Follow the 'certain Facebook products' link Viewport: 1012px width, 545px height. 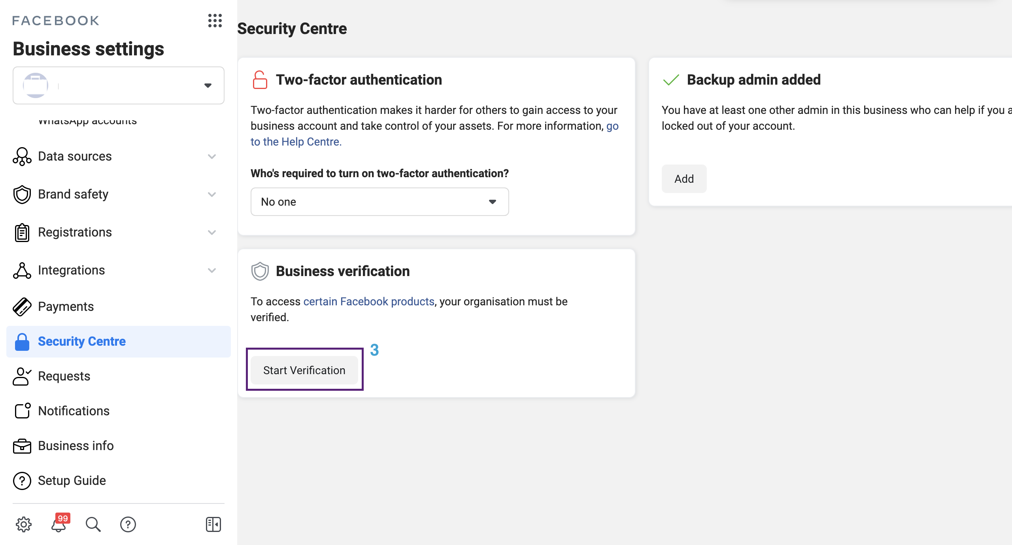368,301
